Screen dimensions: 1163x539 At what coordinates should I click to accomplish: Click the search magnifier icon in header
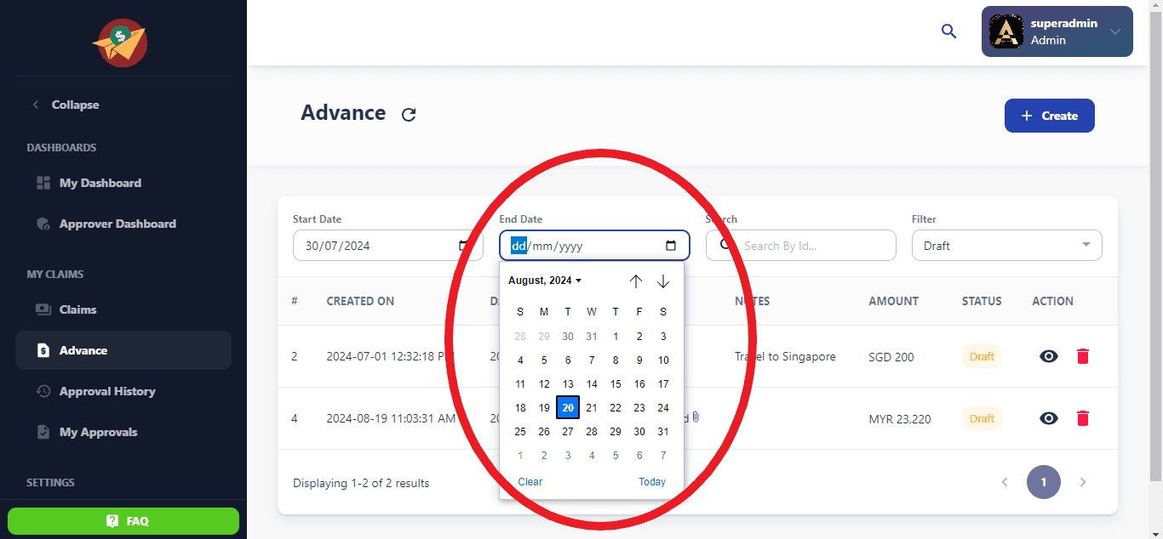click(x=948, y=31)
